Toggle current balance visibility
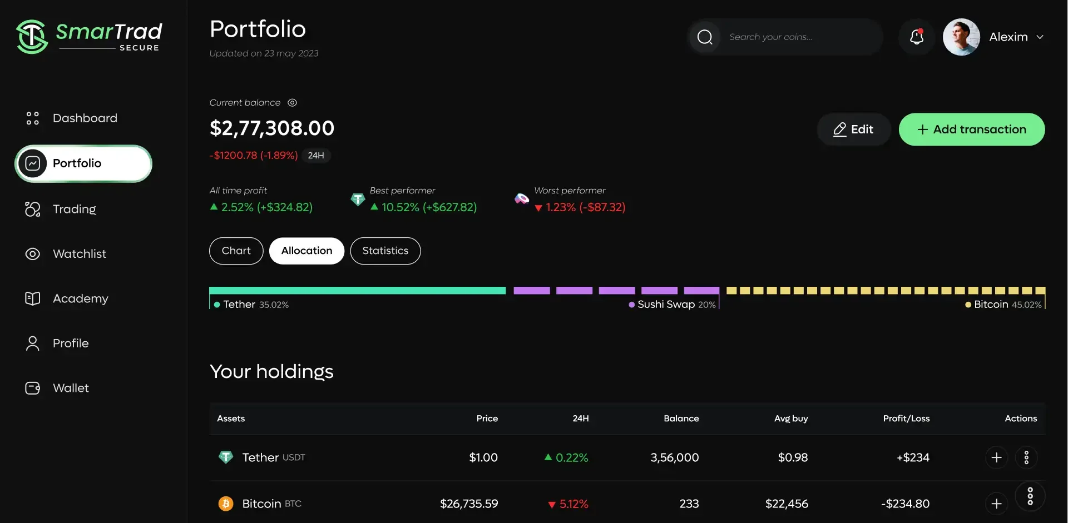The width and height of the screenshot is (1068, 523). (293, 103)
